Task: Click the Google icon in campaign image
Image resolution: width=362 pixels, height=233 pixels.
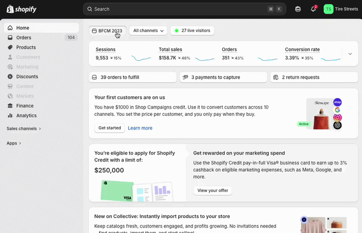Action: pos(337,110)
